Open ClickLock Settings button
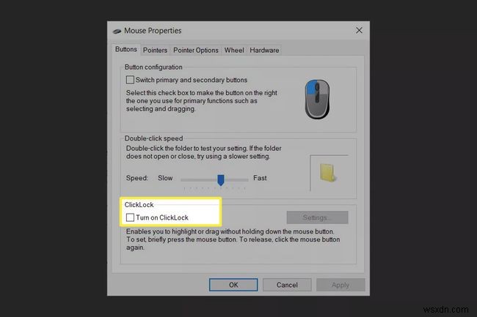This screenshot has height=317, width=477. point(317,217)
